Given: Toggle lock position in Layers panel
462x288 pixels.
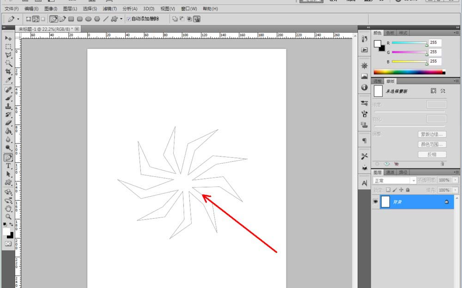Looking at the screenshot, I should click(x=401, y=190).
